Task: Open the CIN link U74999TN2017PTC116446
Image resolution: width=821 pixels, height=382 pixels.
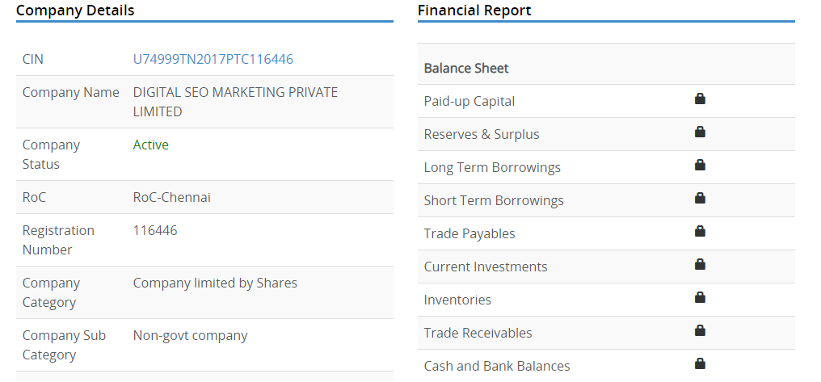Action: click(213, 59)
